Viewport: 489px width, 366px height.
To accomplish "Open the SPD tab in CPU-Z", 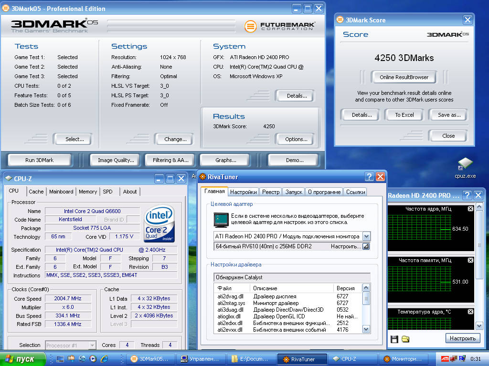I will [x=107, y=192].
